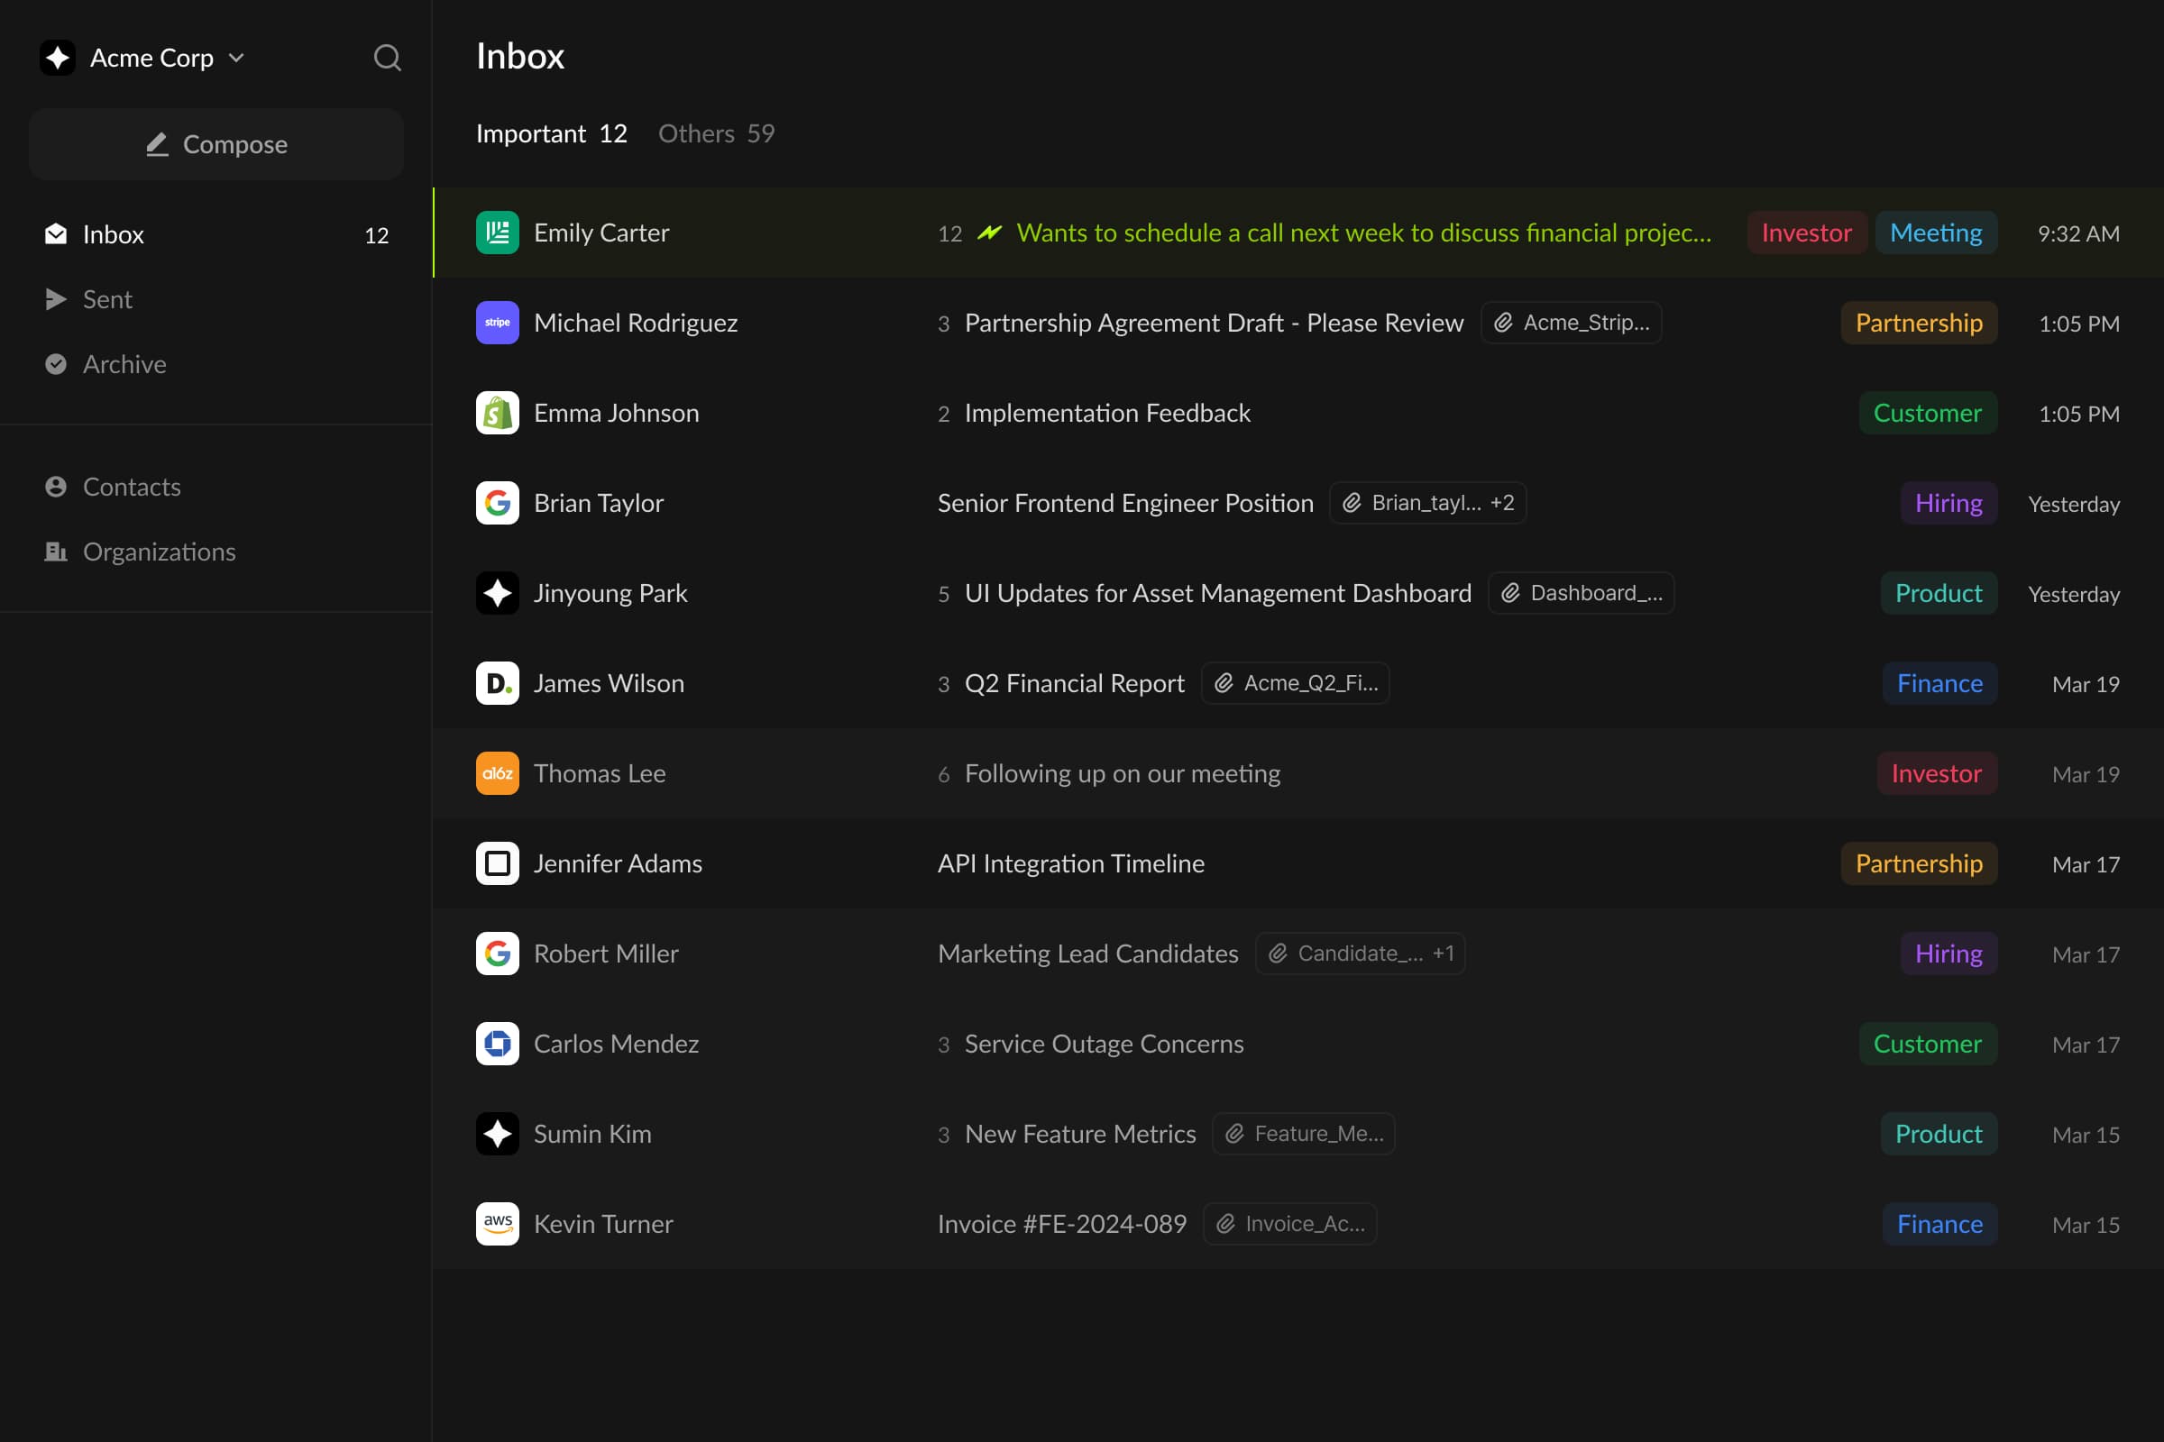Screen dimensions: 2164x1442
Task: Open the Inbox folder in sidebar
Action: 216,234
